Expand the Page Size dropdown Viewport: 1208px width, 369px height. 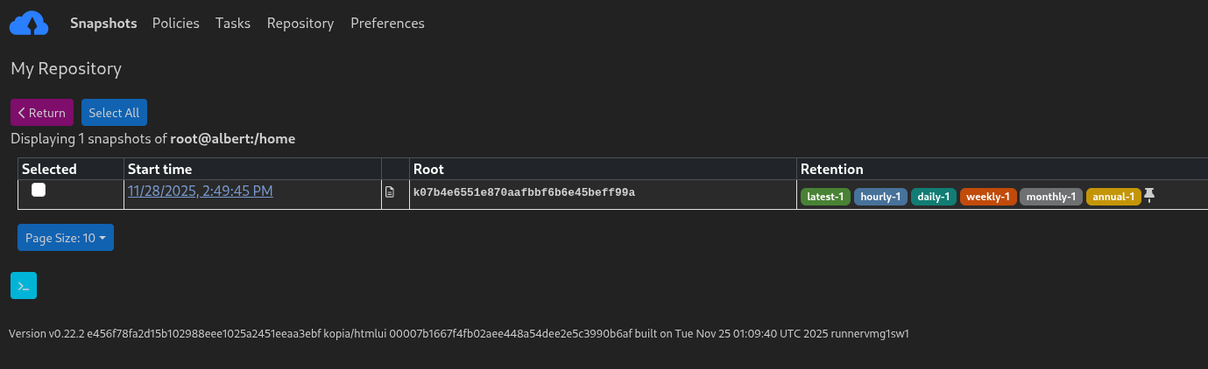(x=66, y=238)
